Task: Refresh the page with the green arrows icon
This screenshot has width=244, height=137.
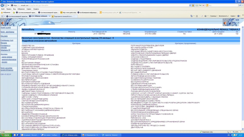Action: [200, 5]
